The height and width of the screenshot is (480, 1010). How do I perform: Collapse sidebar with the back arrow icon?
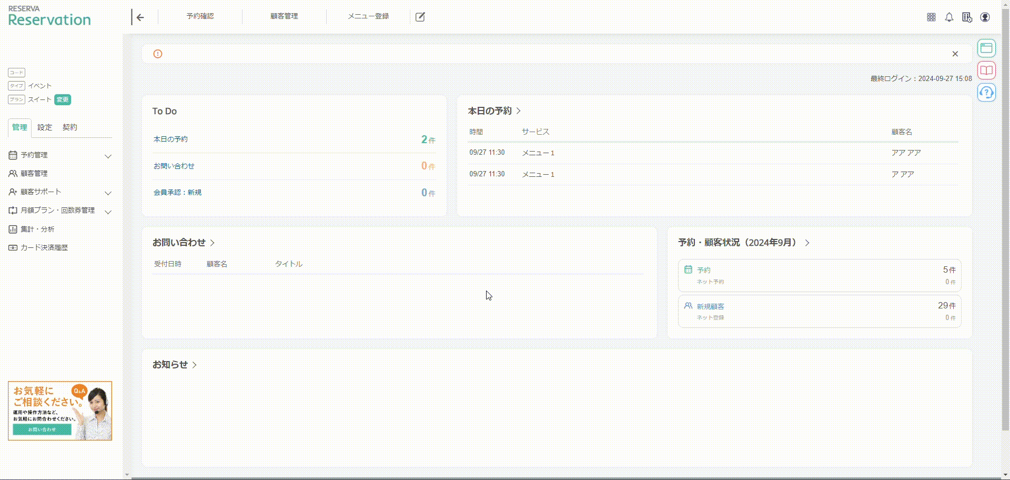140,17
